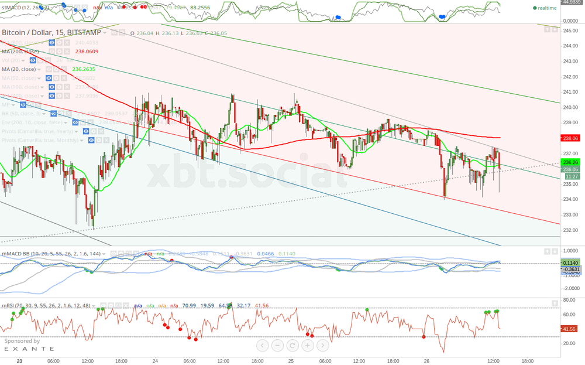Open settings gear for MA (200, close)
Viewport: 585px width, 365px height.
pos(59,52)
